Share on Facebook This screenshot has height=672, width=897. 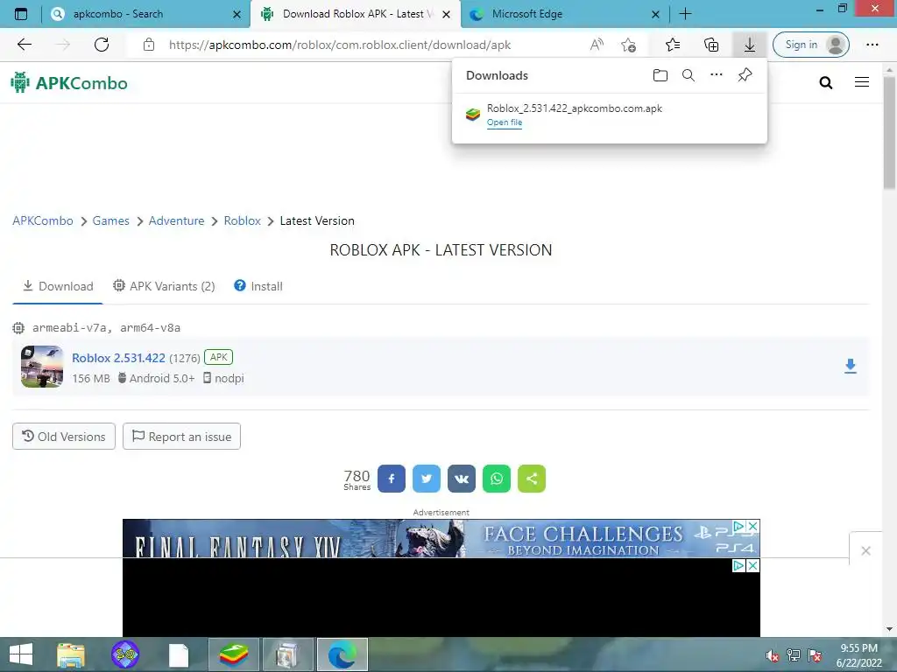[392, 479]
